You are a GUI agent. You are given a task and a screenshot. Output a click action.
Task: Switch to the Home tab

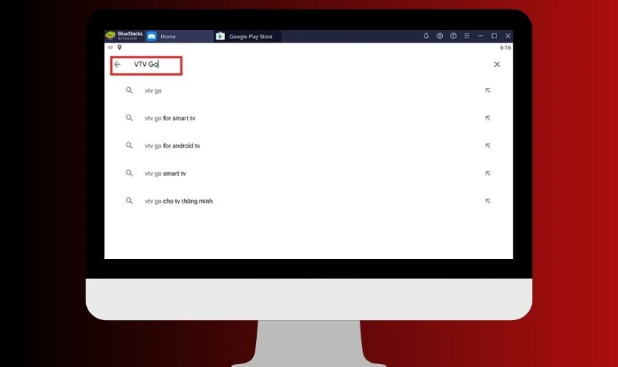pos(180,36)
